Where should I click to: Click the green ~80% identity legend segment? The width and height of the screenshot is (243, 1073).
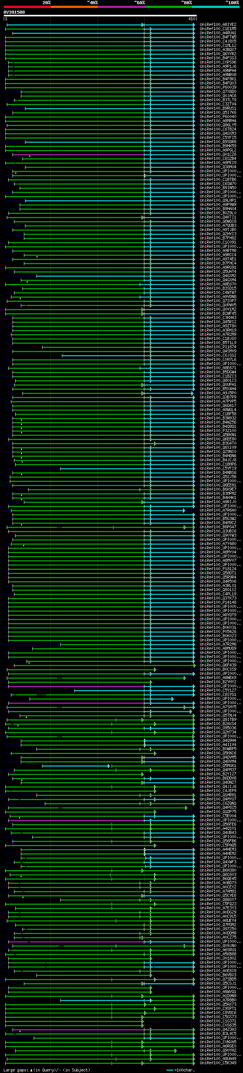click(x=169, y=7)
